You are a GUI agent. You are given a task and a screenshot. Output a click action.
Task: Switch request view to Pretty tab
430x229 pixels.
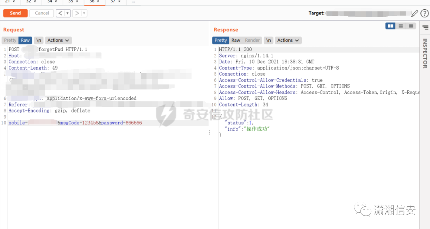tap(10, 40)
